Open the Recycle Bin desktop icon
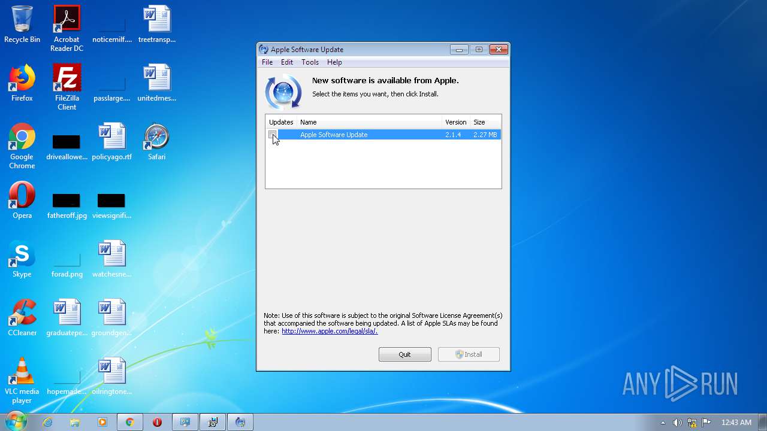Screen dimensions: 767x431 [22, 24]
